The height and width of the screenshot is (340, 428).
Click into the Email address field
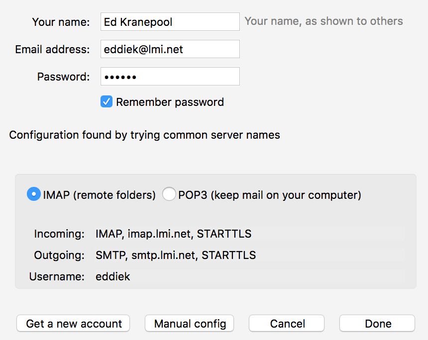click(170, 49)
